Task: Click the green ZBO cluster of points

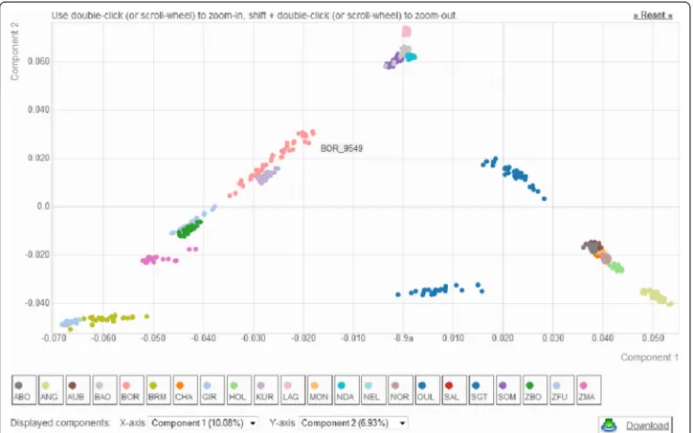Action: (190, 229)
